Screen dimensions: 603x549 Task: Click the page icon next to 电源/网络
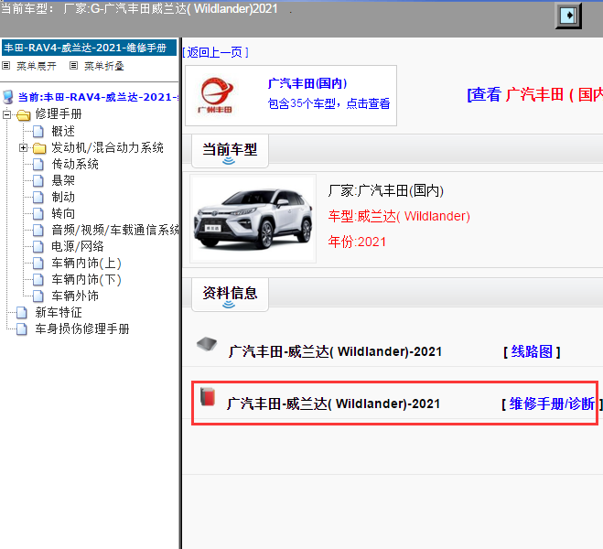coord(38,247)
